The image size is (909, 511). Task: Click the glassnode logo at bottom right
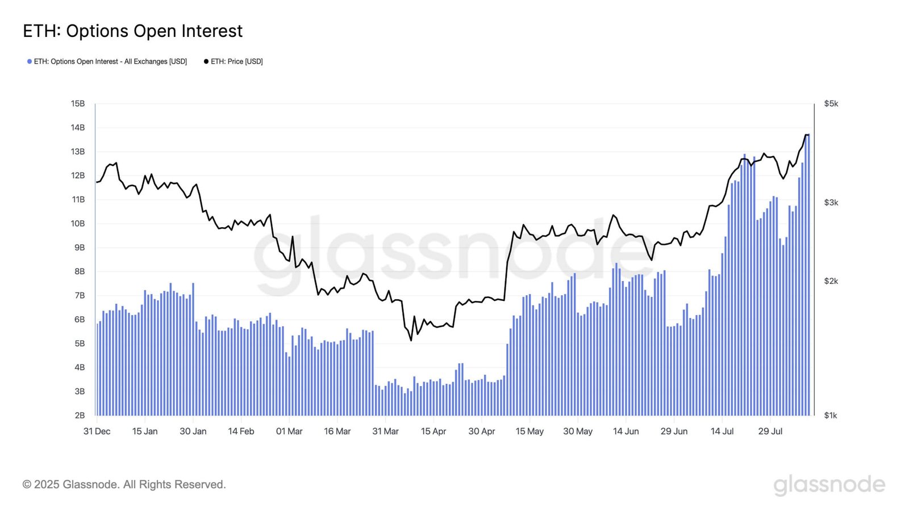tap(829, 485)
